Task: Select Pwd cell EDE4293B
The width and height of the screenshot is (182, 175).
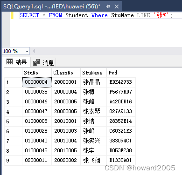Action: pyautogui.click(x=121, y=82)
